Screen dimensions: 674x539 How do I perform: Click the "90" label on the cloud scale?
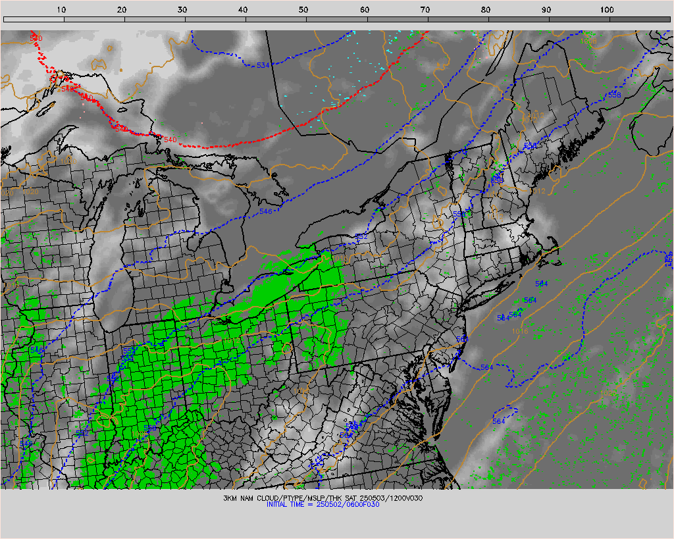point(546,10)
